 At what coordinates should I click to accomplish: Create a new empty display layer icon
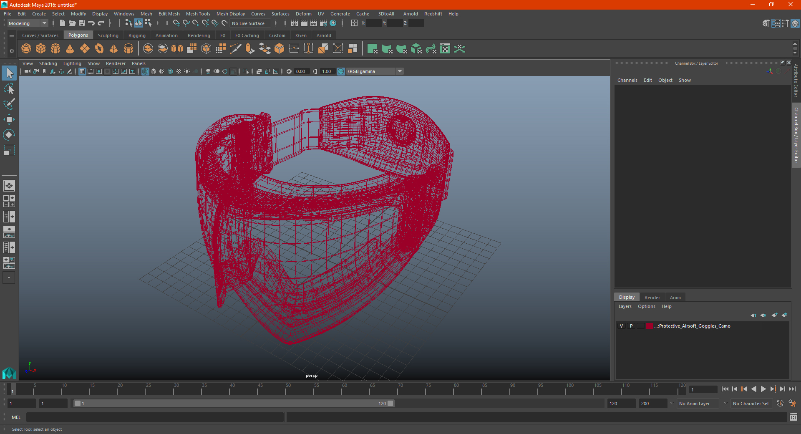[x=774, y=315]
